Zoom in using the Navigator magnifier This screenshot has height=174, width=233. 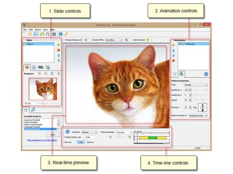point(40,74)
